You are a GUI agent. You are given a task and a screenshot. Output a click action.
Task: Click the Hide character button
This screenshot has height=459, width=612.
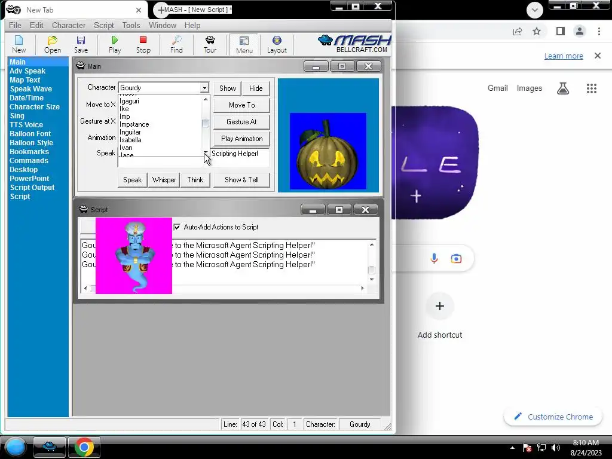tap(256, 88)
